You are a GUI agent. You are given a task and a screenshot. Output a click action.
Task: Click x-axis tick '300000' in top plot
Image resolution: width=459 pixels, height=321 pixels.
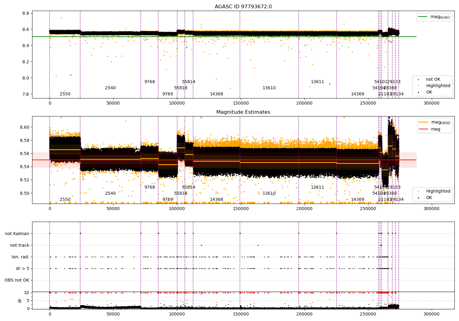(431, 103)
